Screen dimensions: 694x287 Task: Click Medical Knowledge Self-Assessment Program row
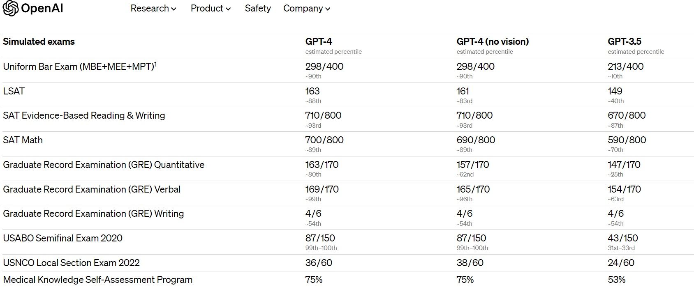[x=97, y=280]
